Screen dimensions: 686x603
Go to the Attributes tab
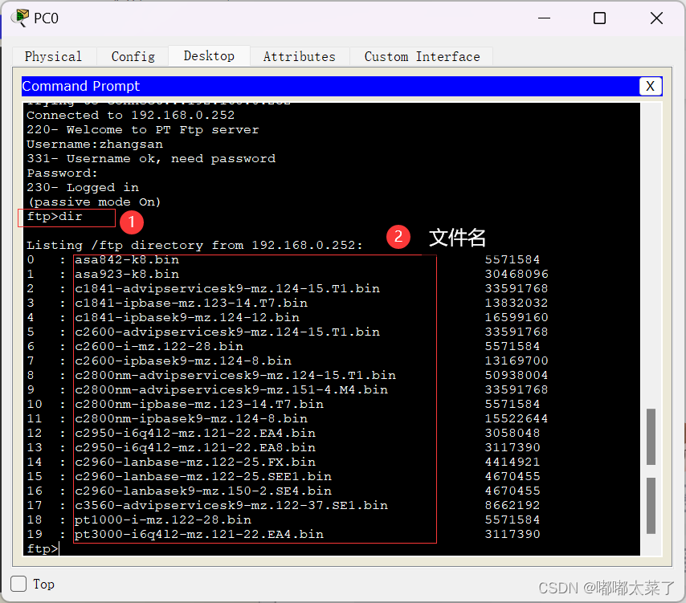(x=299, y=56)
